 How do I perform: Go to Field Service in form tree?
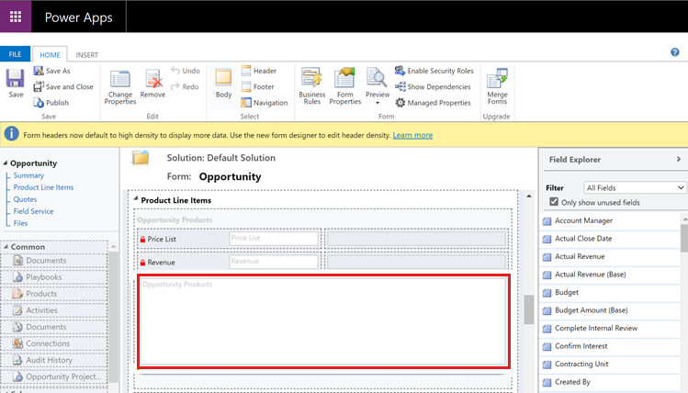click(x=33, y=211)
